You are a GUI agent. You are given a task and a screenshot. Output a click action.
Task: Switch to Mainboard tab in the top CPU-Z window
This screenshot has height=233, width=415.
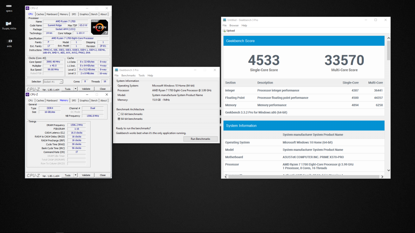[x=52, y=14]
